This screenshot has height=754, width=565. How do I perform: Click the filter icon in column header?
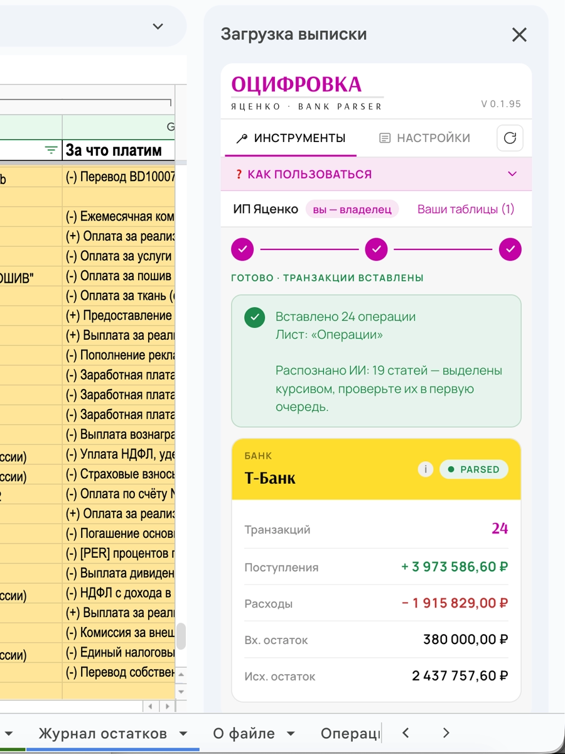[51, 150]
